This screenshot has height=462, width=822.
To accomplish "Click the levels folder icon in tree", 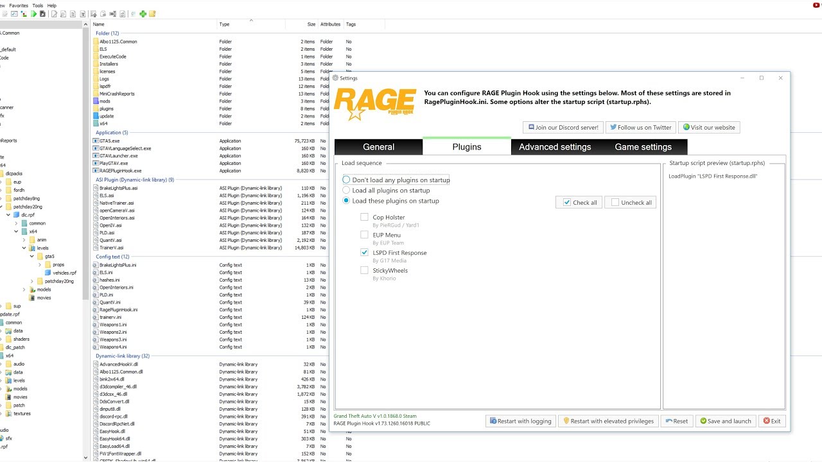I will 33,248.
